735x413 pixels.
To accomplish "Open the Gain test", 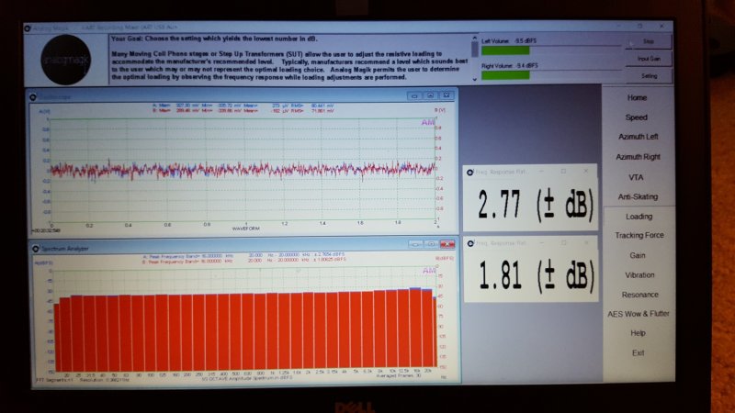I will (638, 256).
